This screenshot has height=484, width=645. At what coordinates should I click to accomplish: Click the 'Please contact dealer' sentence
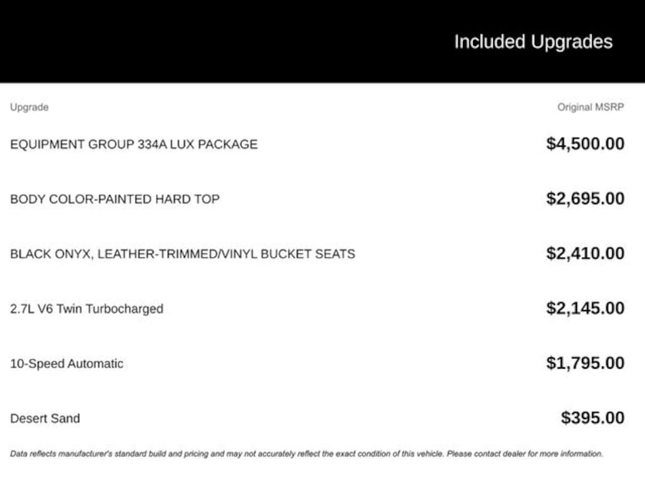pos(525,454)
